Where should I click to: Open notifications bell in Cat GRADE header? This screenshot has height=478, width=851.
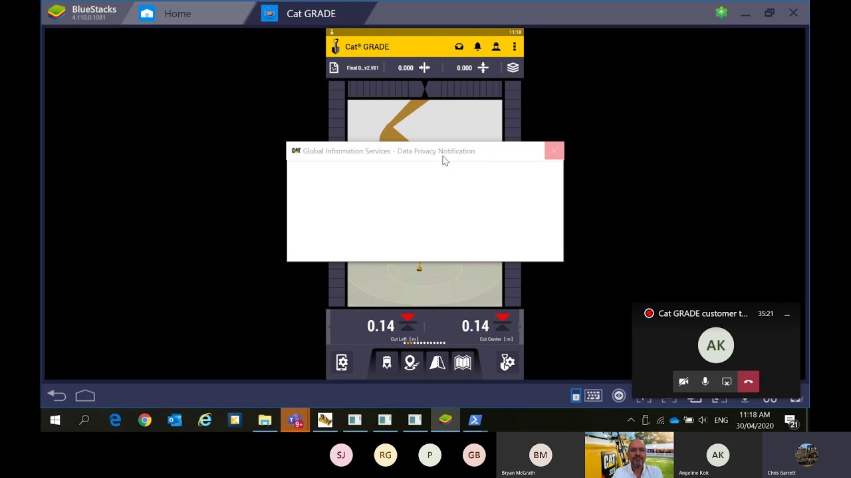tap(477, 46)
